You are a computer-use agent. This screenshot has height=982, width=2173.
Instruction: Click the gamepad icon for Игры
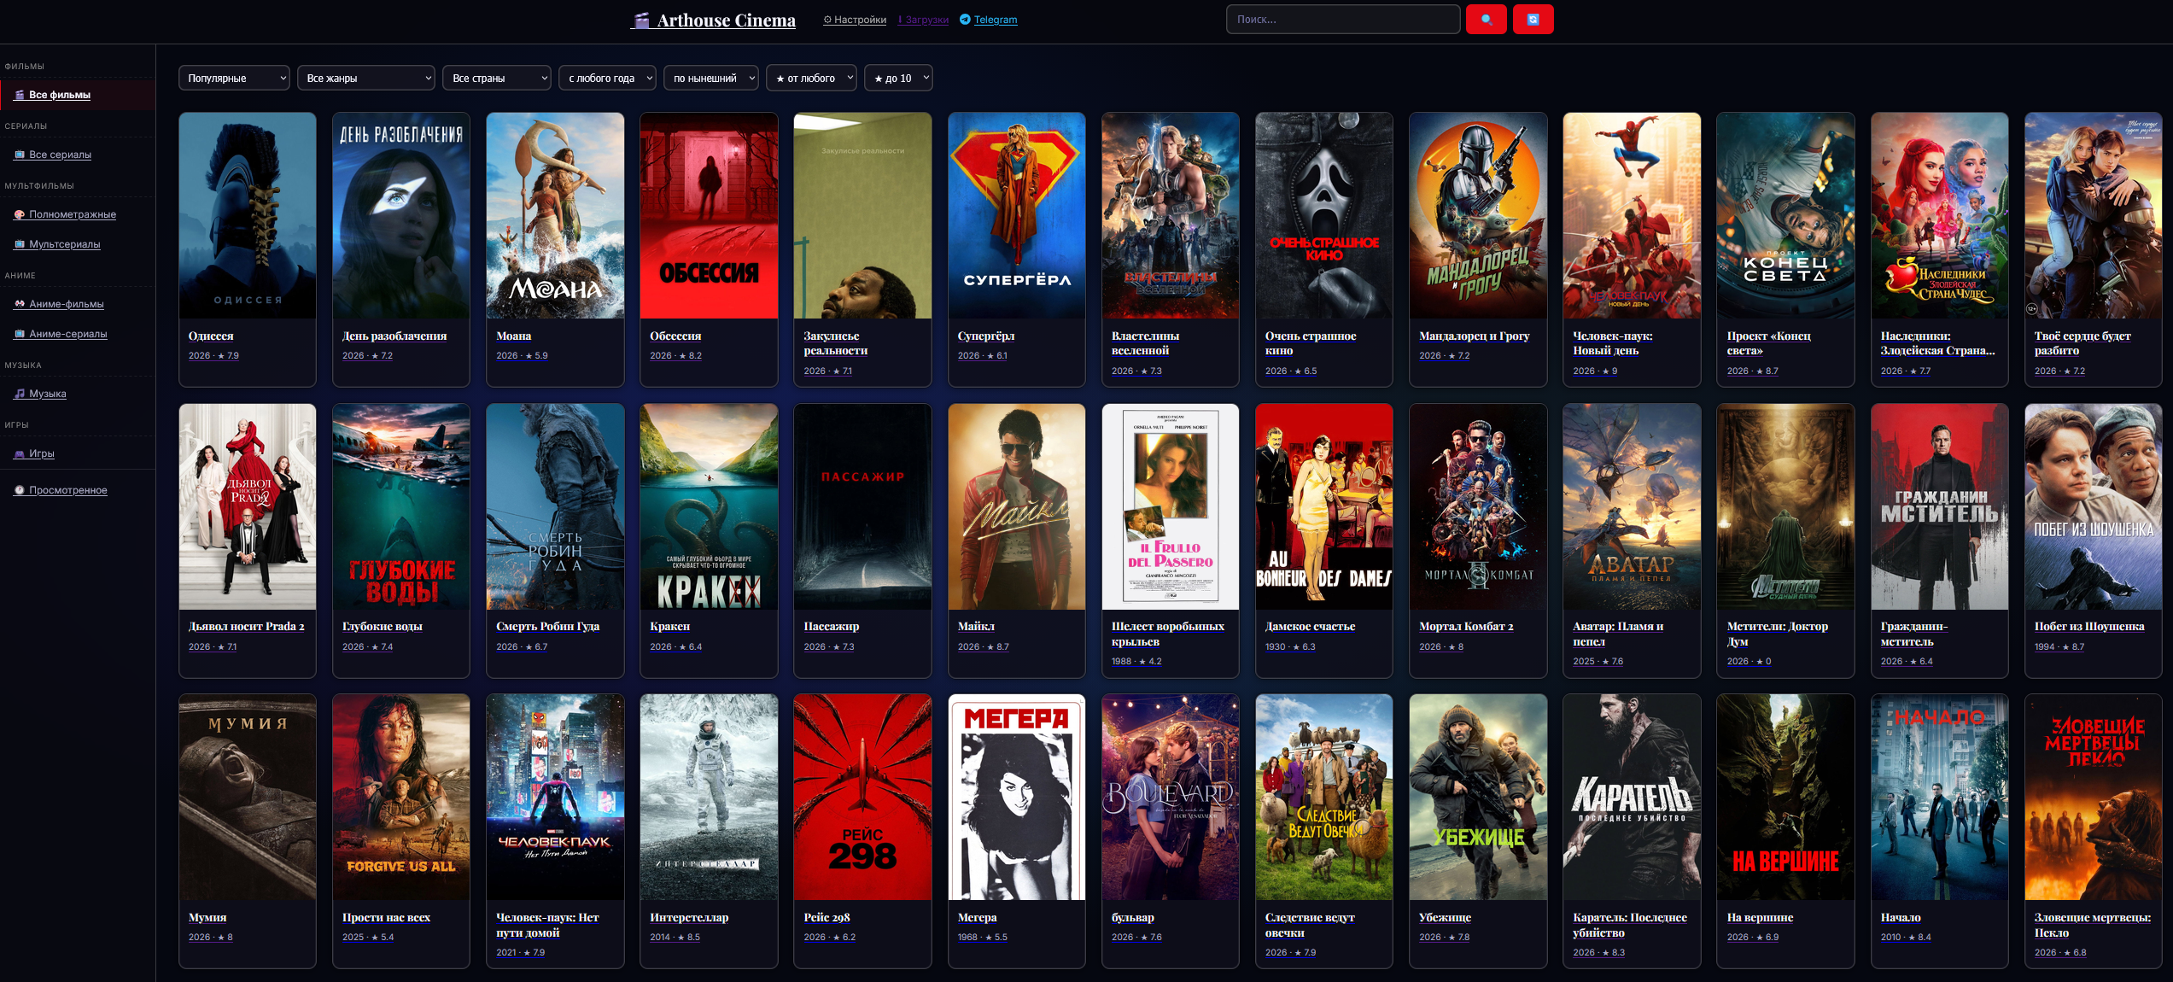pos(20,453)
